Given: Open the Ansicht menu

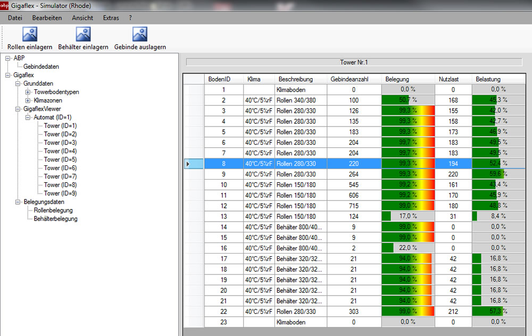Looking at the screenshot, I should click(x=82, y=18).
